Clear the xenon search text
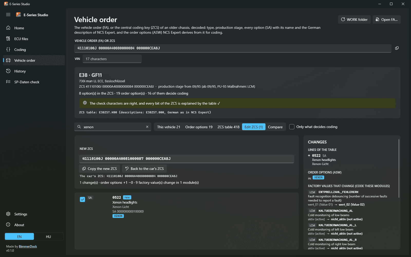411x257 pixels. click(x=147, y=127)
